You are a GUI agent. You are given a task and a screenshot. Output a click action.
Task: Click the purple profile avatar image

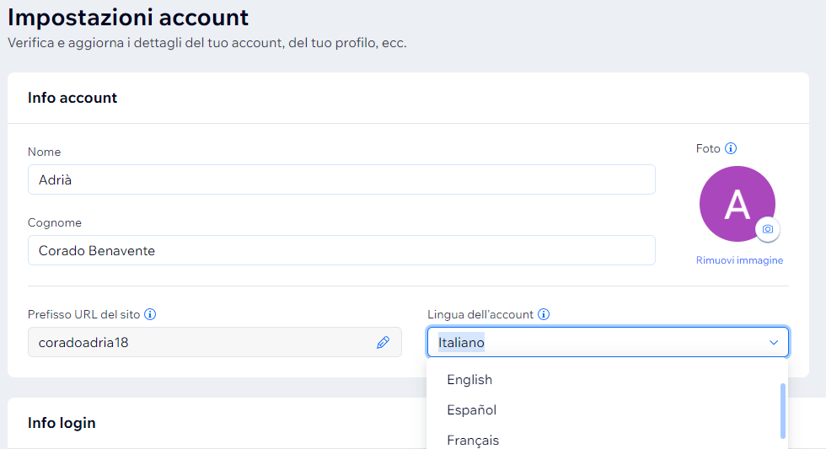point(735,203)
